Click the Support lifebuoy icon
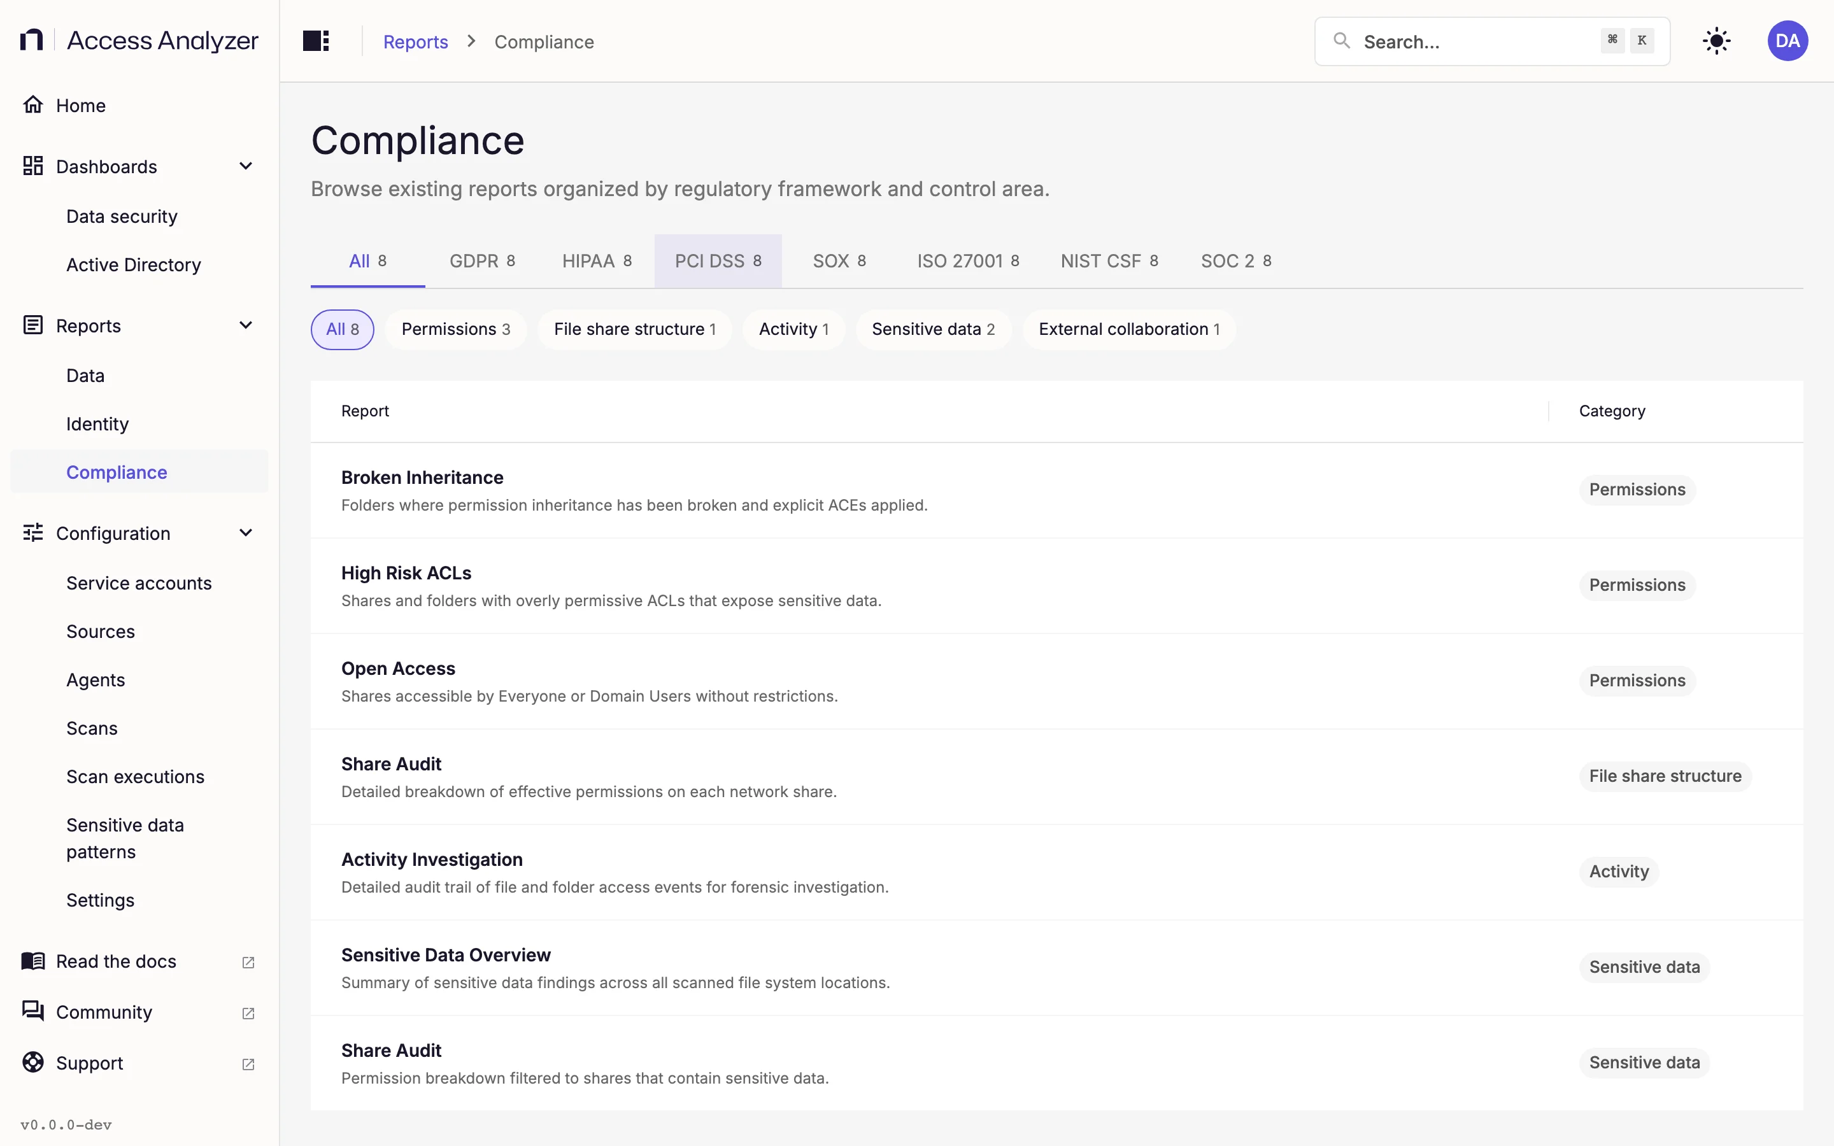This screenshot has height=1146, width=1834. (32, 1063)
